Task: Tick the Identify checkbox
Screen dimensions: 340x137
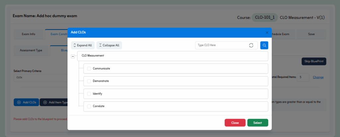Action: coord(89,94)
